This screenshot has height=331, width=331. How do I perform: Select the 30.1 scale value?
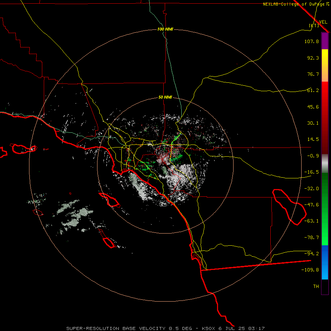pyautogui.click(x=313, y=123)
